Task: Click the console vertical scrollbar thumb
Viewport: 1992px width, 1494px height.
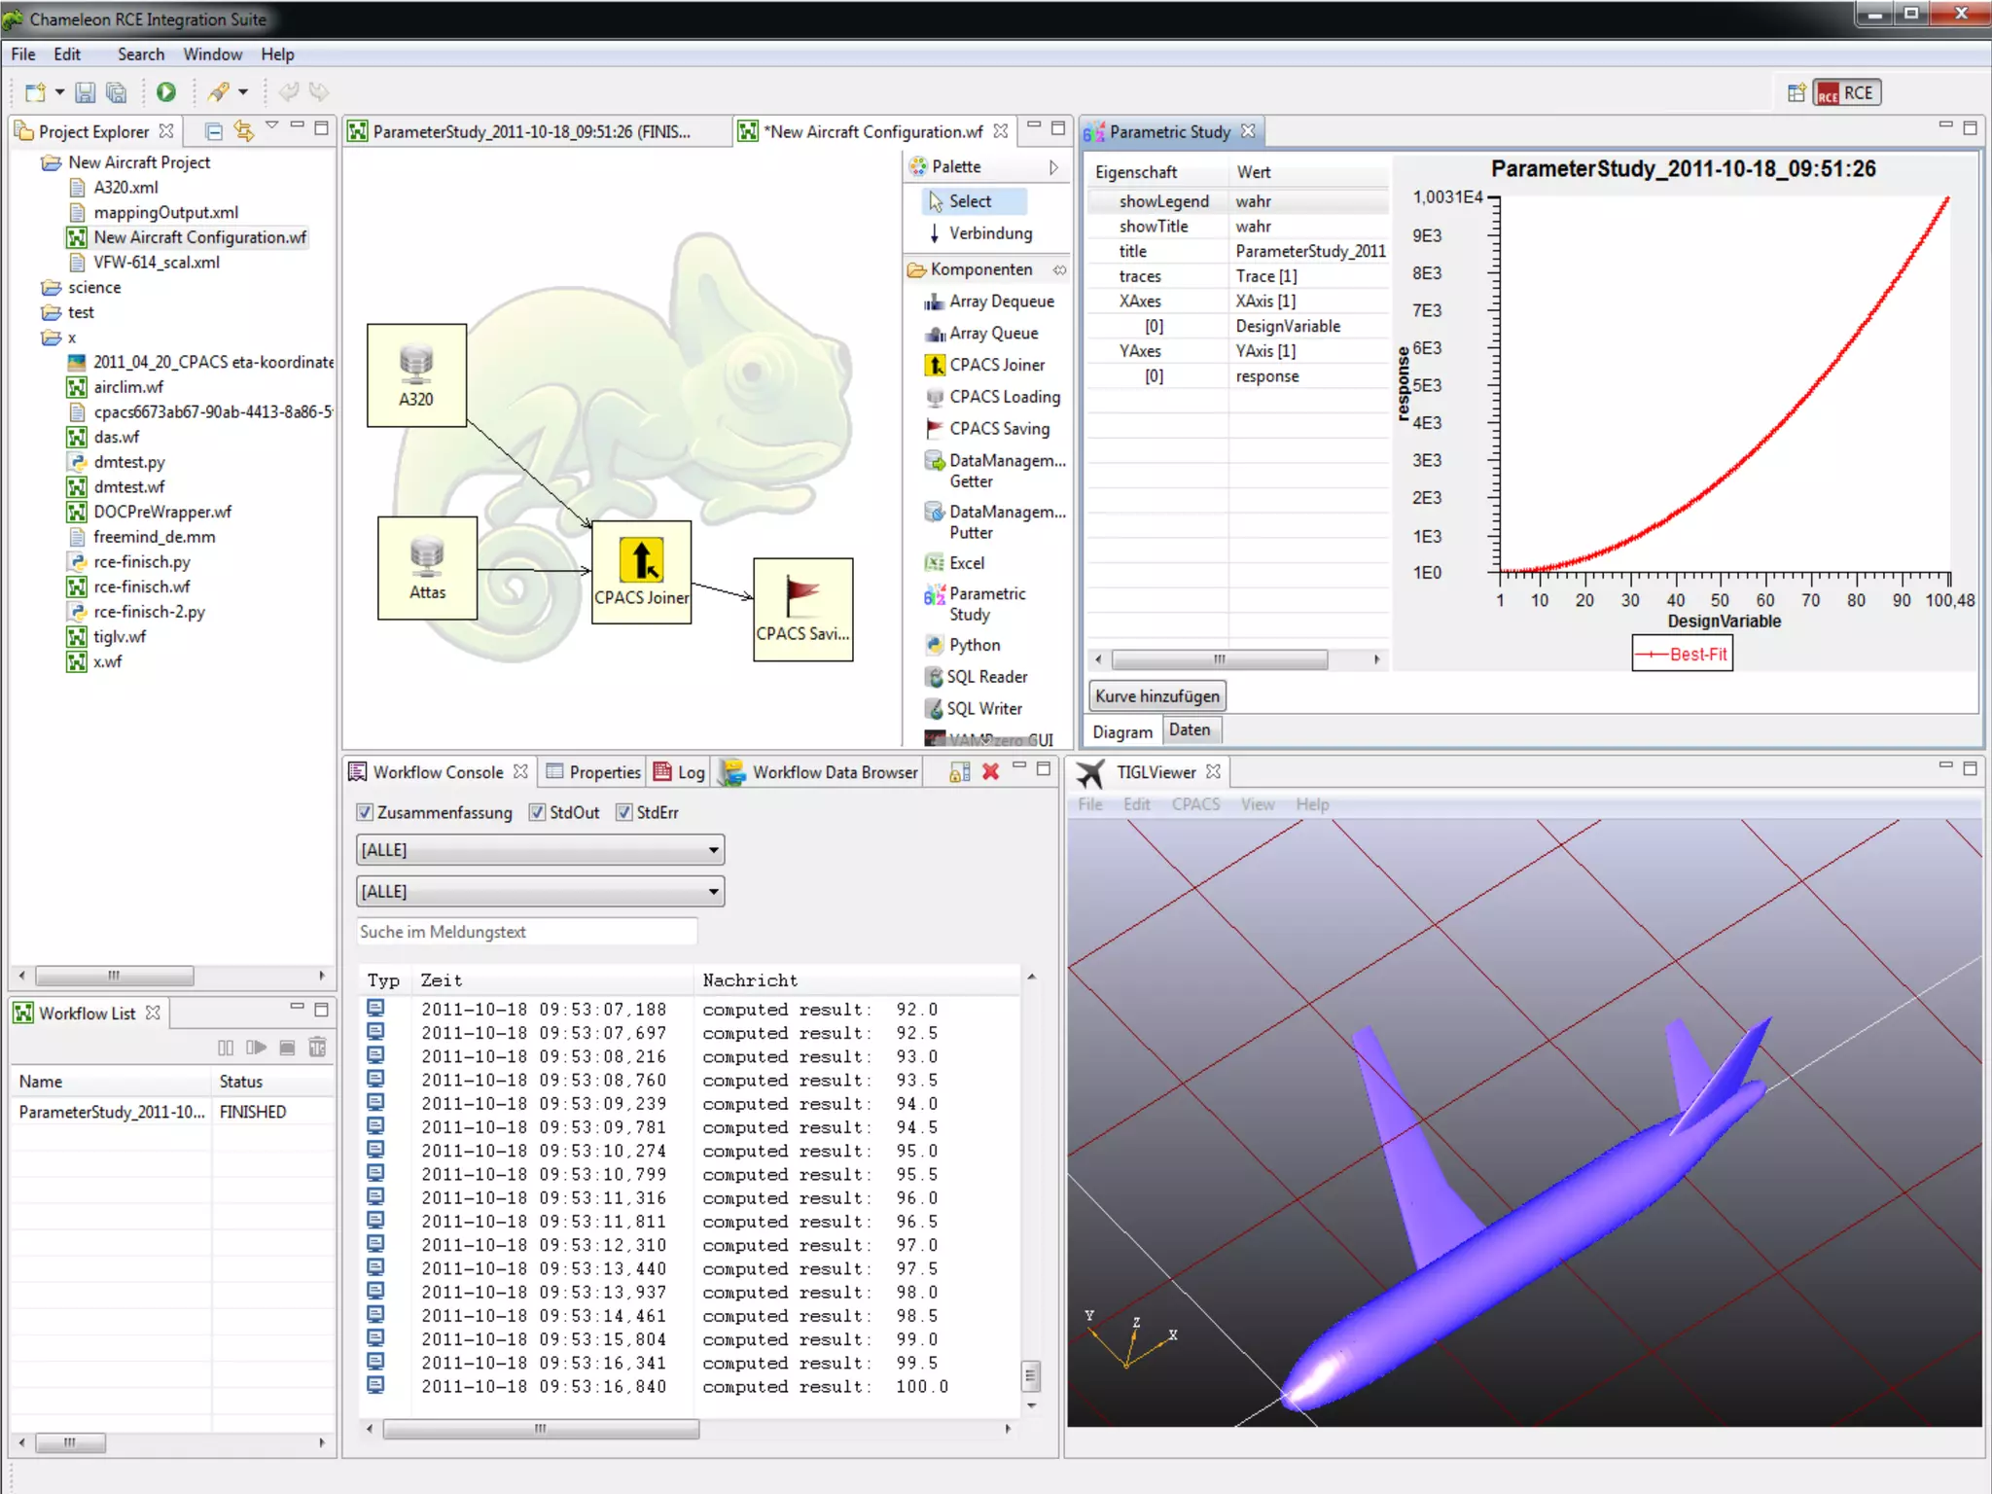Action: pyautogui.click(x=1031, y=1375)
